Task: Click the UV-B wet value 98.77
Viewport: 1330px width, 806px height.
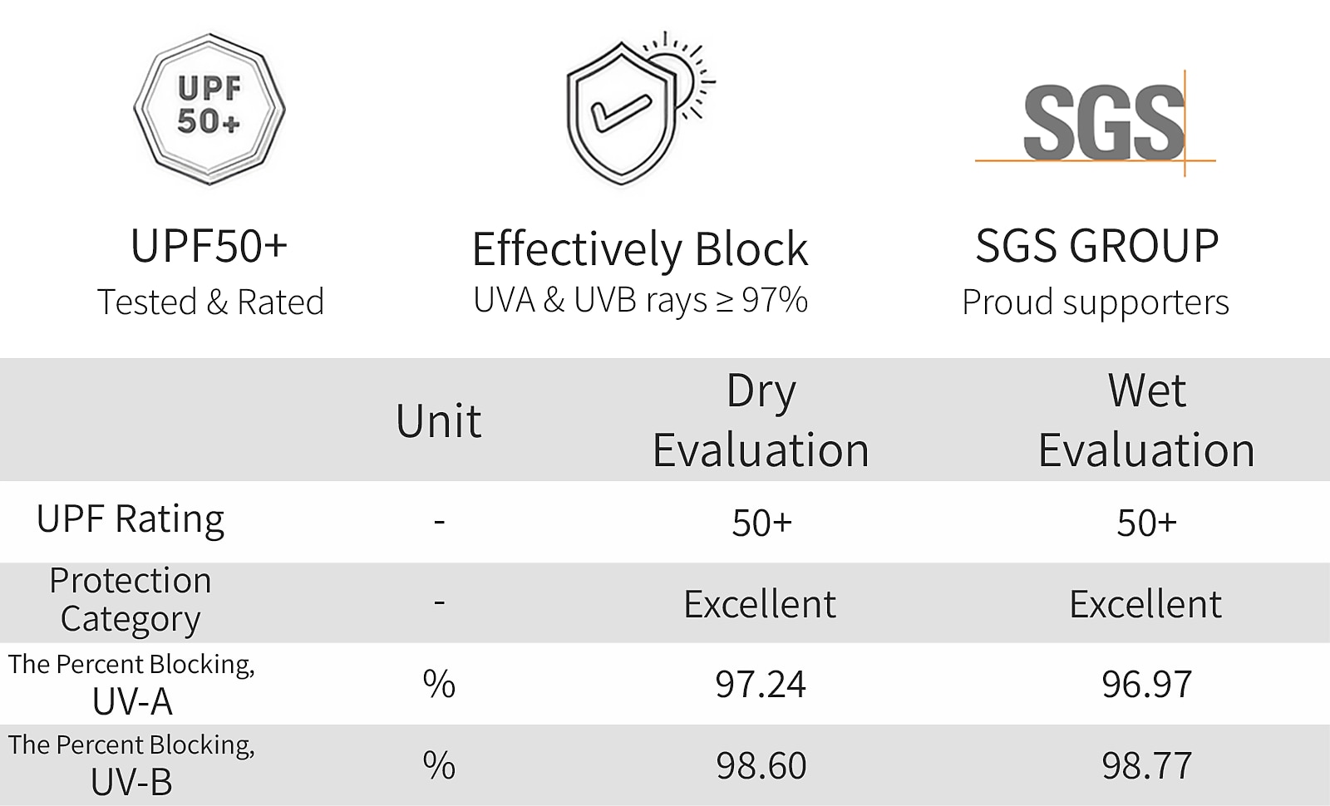Action: coord(1146,765)
